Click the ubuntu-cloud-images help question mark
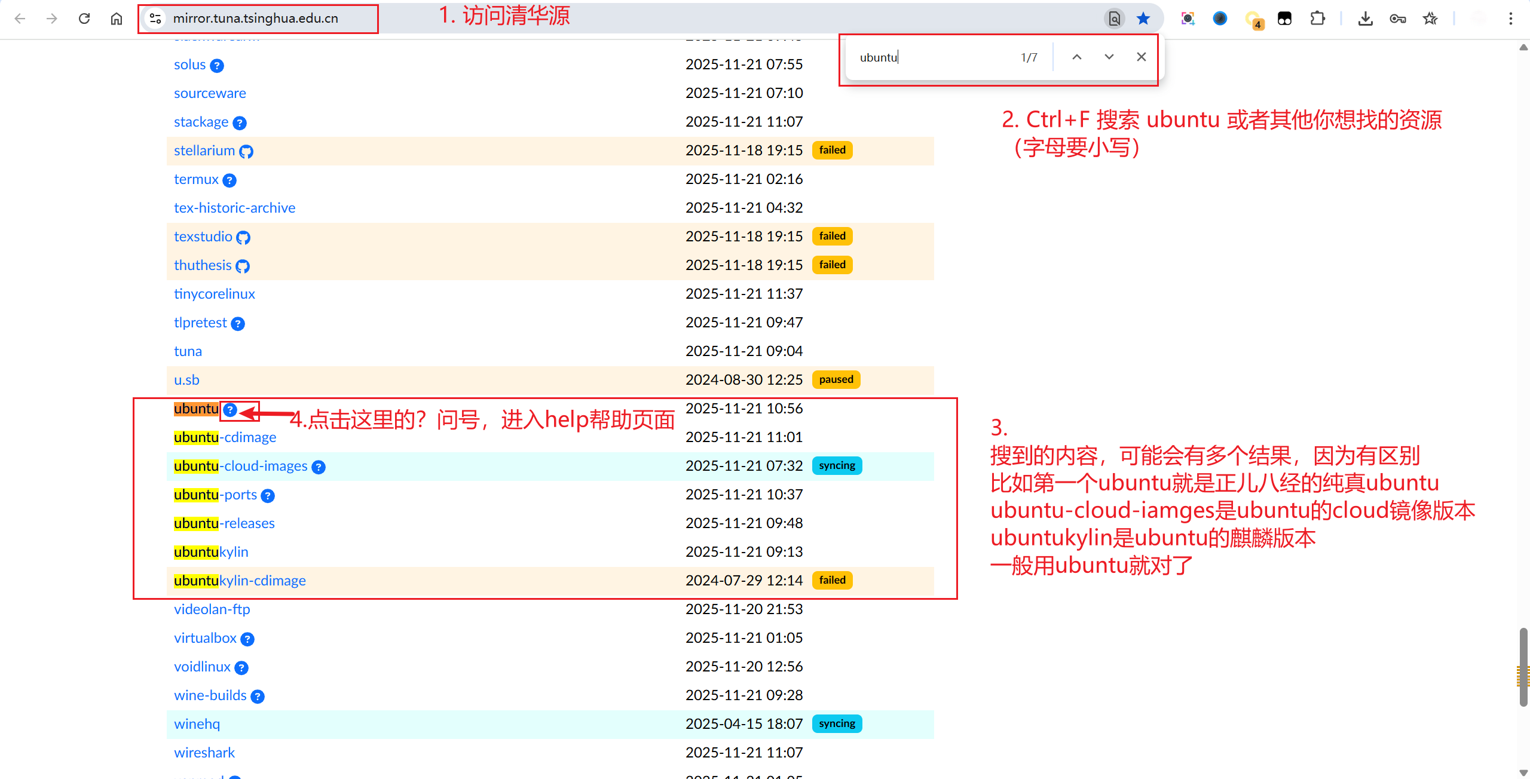The height and width of the screenshot is (779, 1530). [319, 467]
